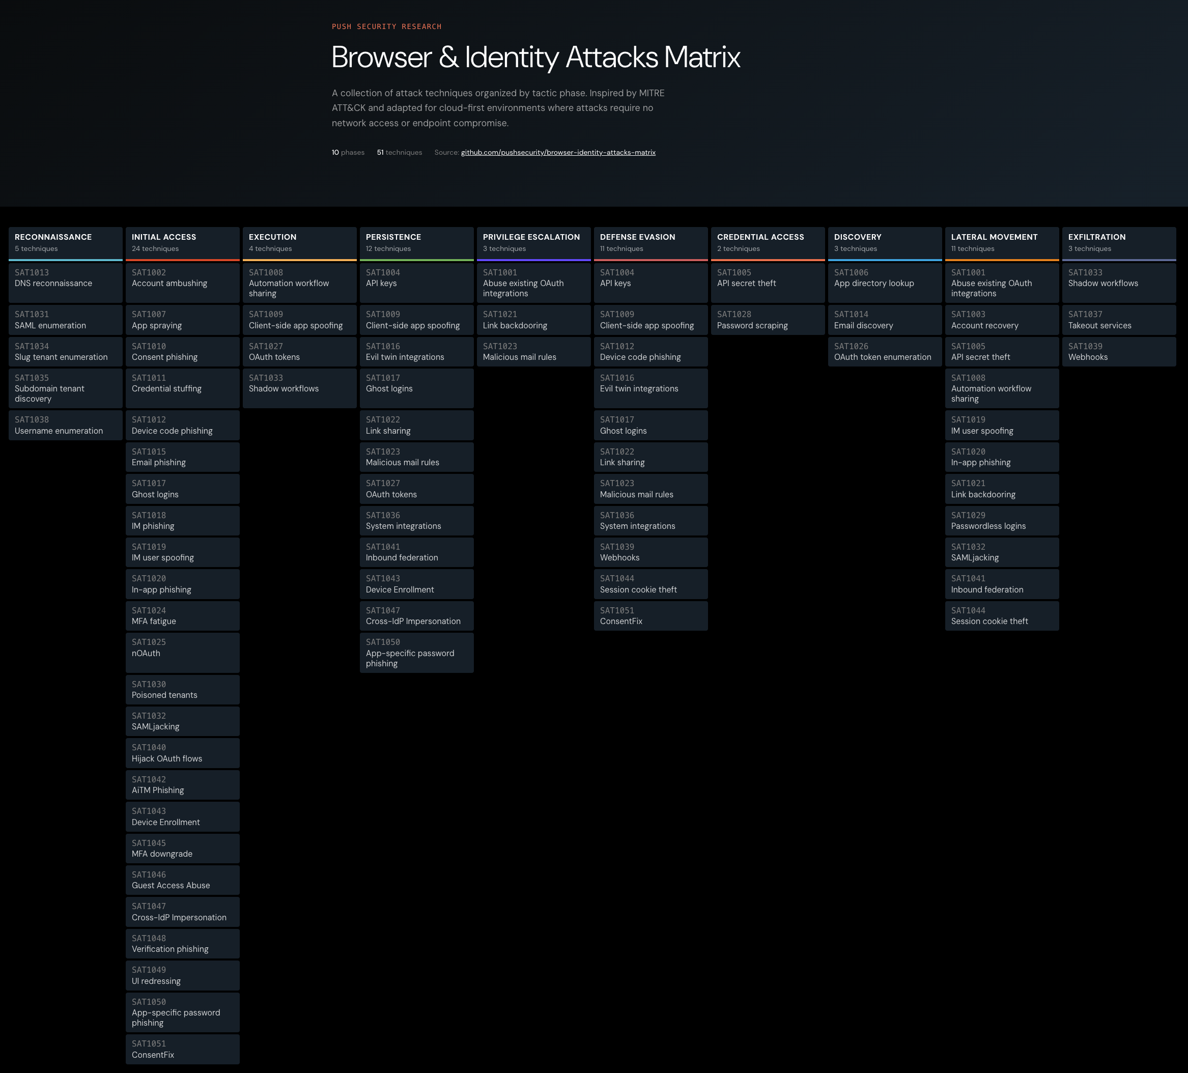The height and width of the screenshot is (1073, 1188).
Task: Click SAT1007 App spraying technique
Action: click(x=183, y=320)
